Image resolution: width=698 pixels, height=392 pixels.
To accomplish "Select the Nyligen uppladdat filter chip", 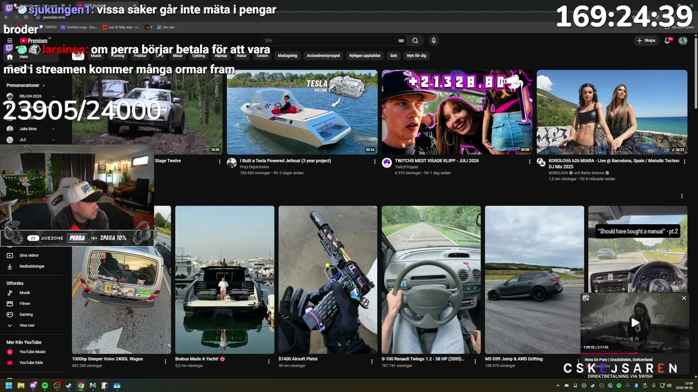I will pos(365,56).
